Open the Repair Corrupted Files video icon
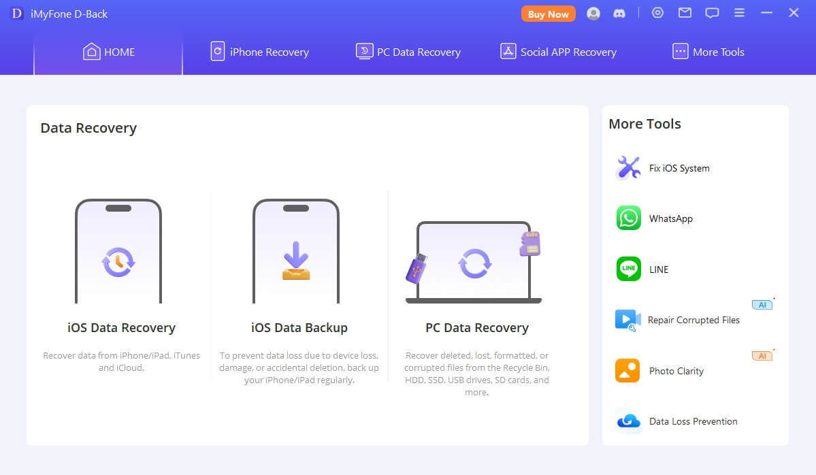Screen dimensions: 816x475 pos(627,320)
